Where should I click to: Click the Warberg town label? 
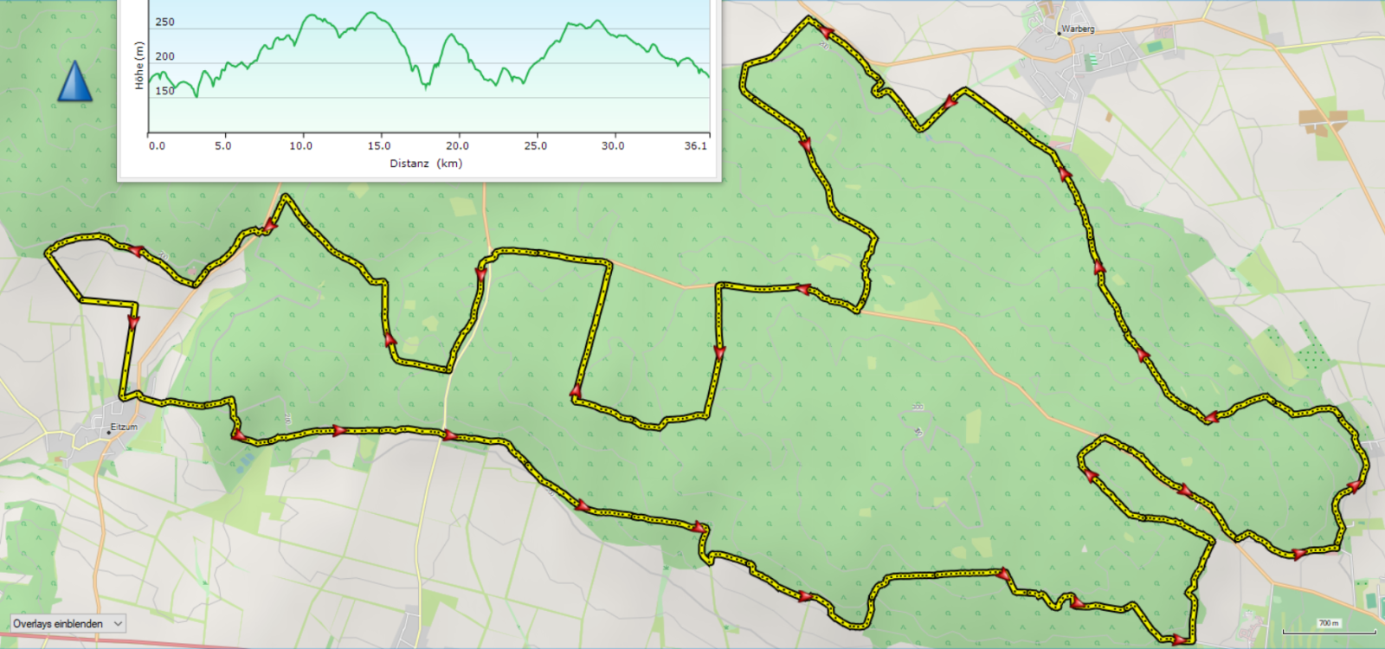click(x=1078, y=29)
